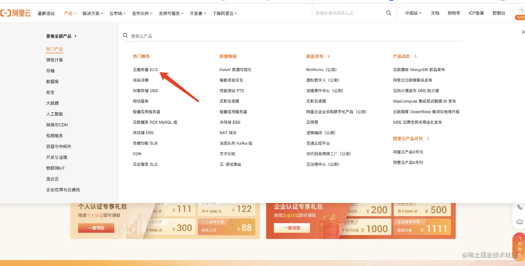The image size is (525, 266).
Task: Expand the 支持与服务 menu
Action: point(171,13)
